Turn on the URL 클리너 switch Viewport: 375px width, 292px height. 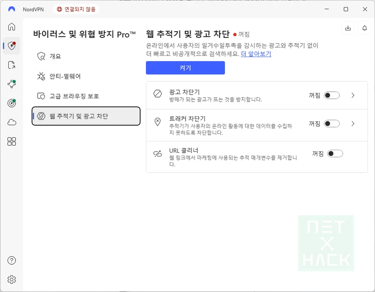click(x=335, y=154)
